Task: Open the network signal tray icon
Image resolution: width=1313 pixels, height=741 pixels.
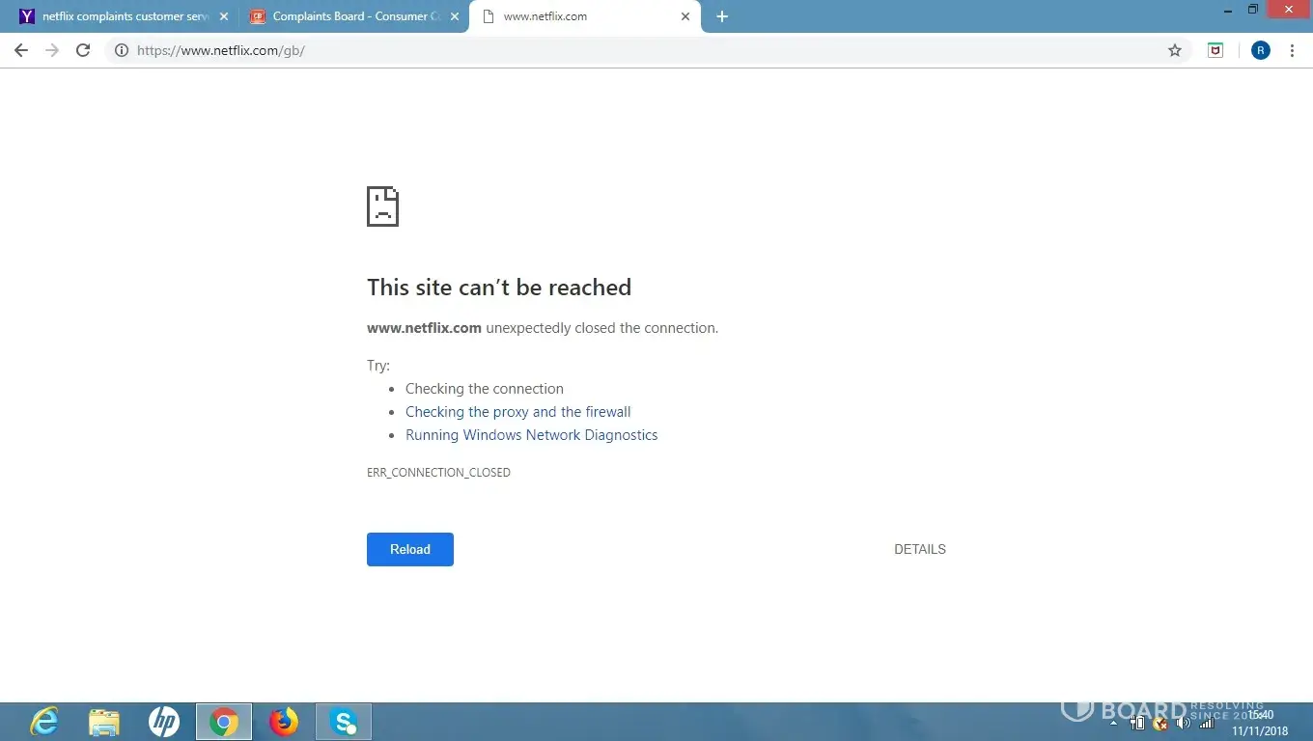Action: point(1207,723)
